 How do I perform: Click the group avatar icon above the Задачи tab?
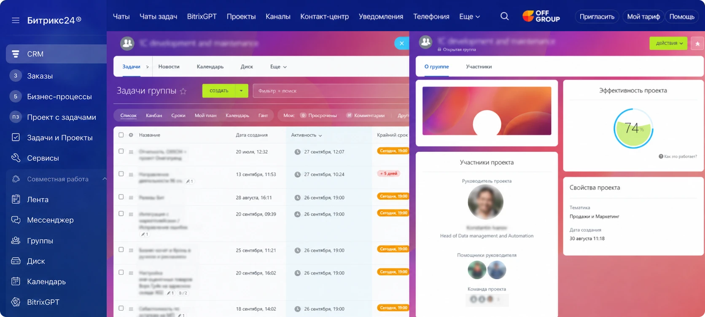pyautogui.click(x=127, y=43)
